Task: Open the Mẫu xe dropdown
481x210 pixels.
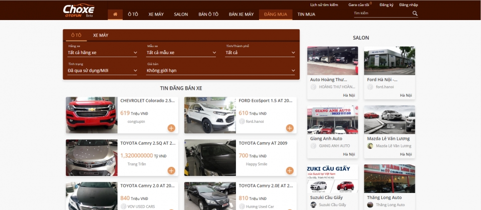Action: point(181,53)
